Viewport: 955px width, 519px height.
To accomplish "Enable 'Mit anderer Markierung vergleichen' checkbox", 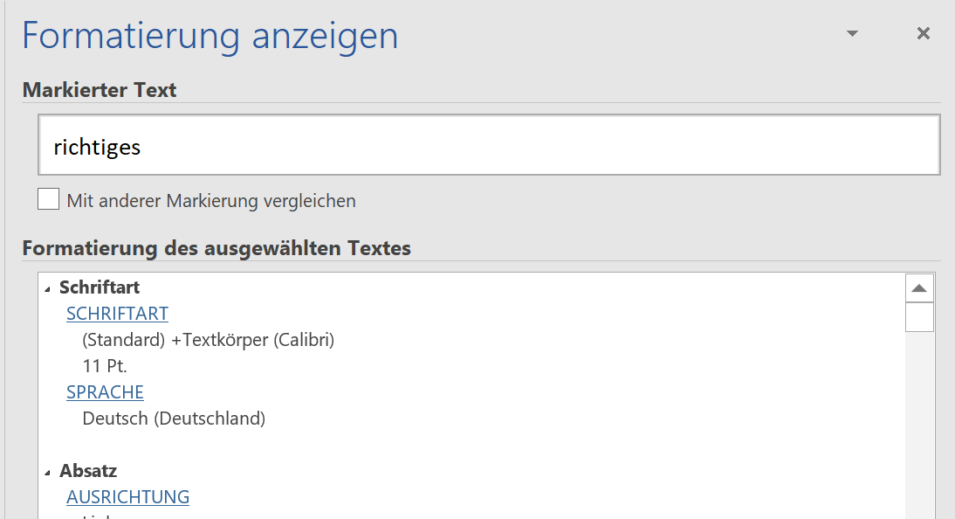I will click(x=48, y=198).
